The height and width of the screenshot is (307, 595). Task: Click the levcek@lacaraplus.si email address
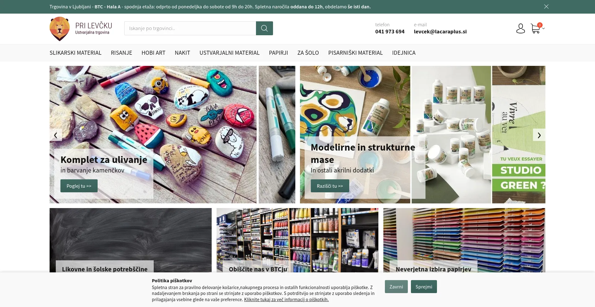pyautogui.click(x=440, y=32)
